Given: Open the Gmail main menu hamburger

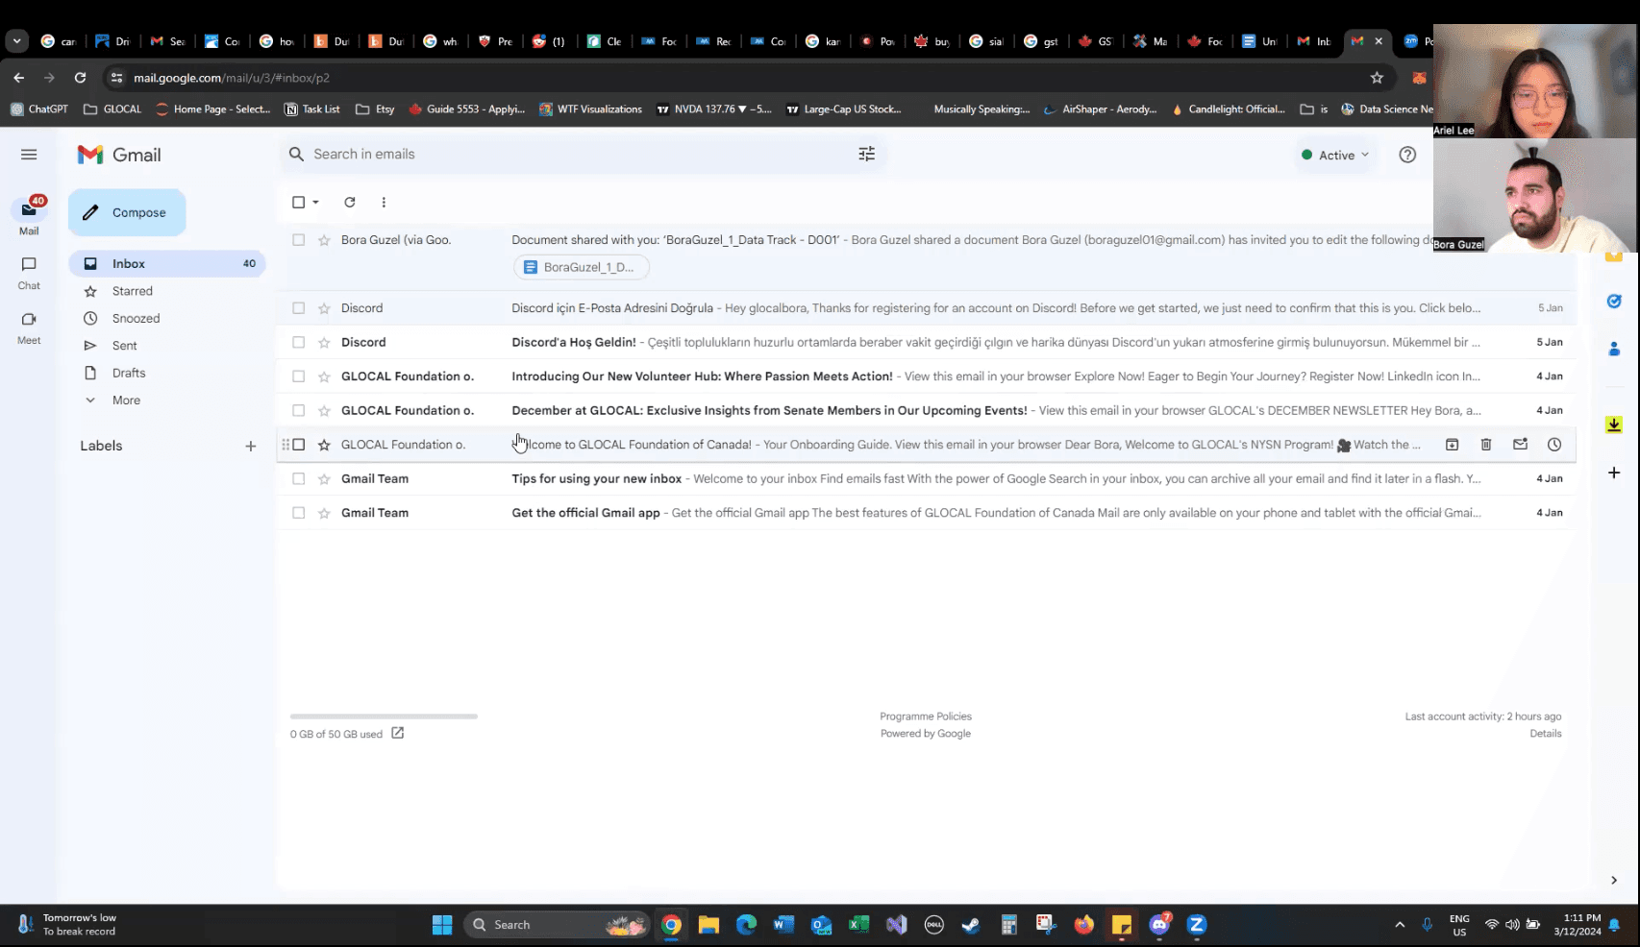Looking at the screenshot, I should pos(29,155).
